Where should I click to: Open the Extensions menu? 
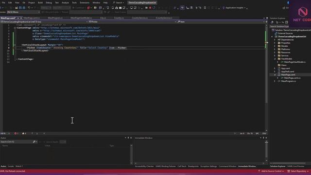(85, 2)
